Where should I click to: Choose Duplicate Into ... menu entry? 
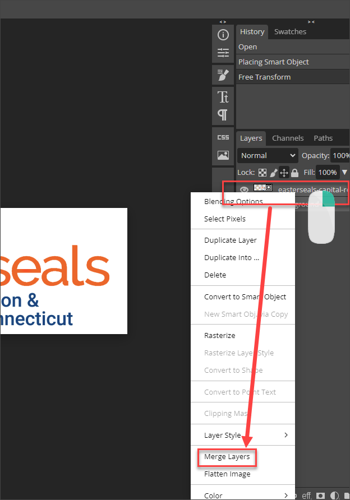[x=232, y=258]
